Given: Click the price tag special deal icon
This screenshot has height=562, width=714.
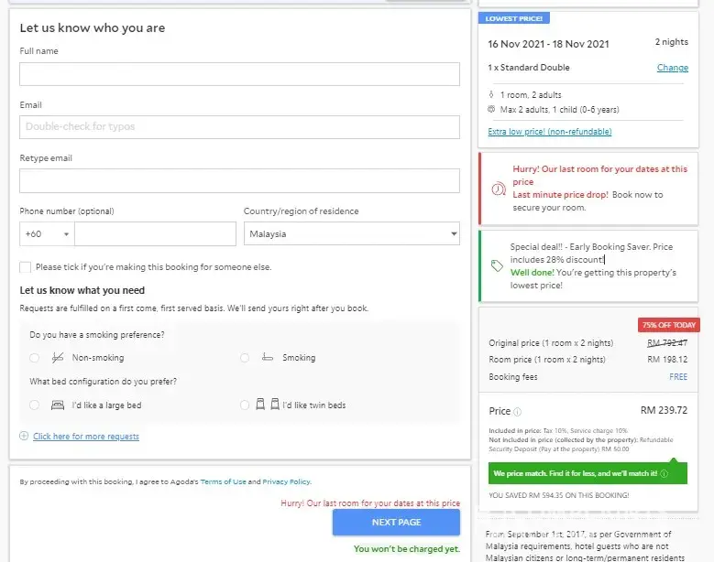Looking at the screenshot, I should coord(497,266).
